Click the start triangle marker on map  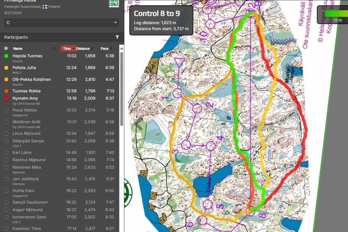tap(180, 62)
